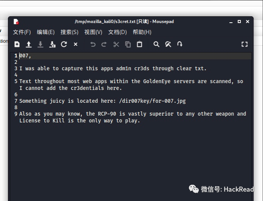The height and width of the screenshot is (201, 263).
Task: Create a new document with toolbar icon
Action: pos(17,45)
